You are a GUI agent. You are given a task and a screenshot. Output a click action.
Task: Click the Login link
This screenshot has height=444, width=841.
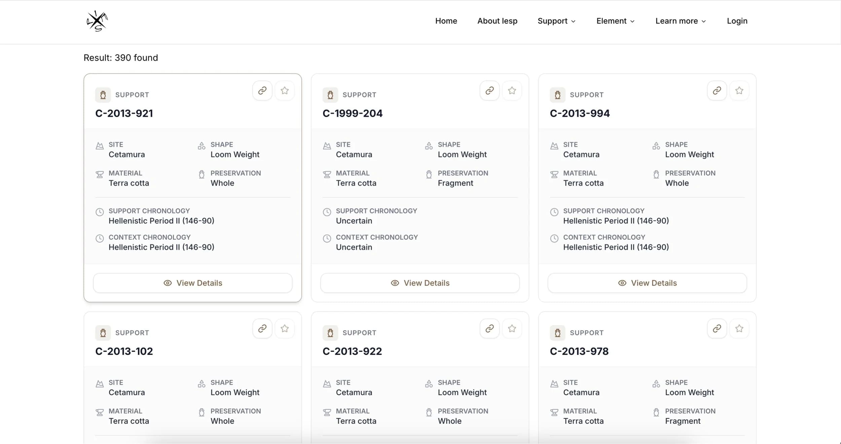tap(737, 21)
